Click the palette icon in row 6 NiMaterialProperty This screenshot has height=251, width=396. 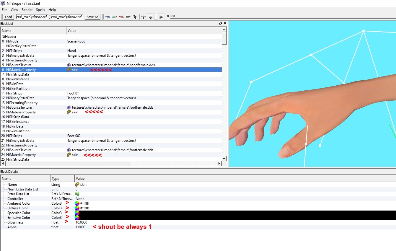pos(69,70)
